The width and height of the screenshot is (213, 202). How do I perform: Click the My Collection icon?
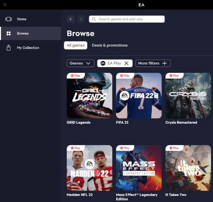coord(9,48)
